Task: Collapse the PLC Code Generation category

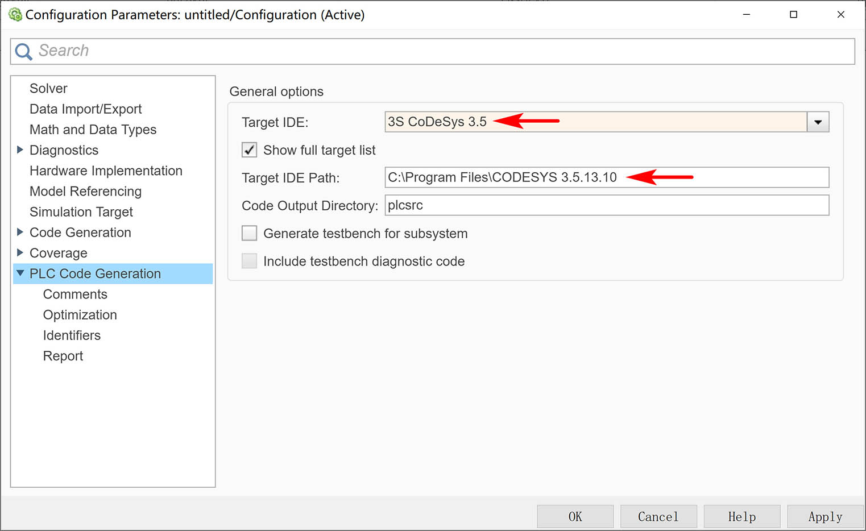Action: tap(19, 273)
